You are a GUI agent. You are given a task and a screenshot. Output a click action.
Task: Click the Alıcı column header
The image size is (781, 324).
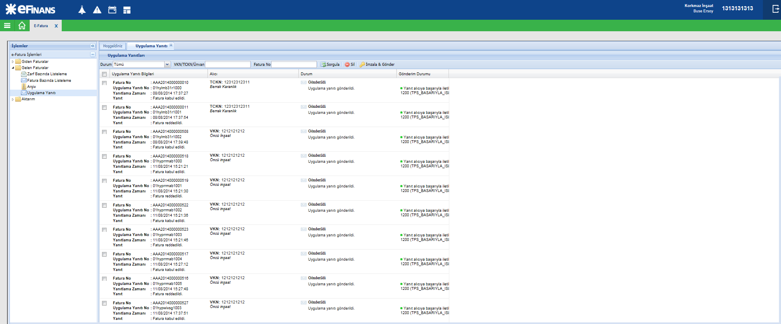253,74
